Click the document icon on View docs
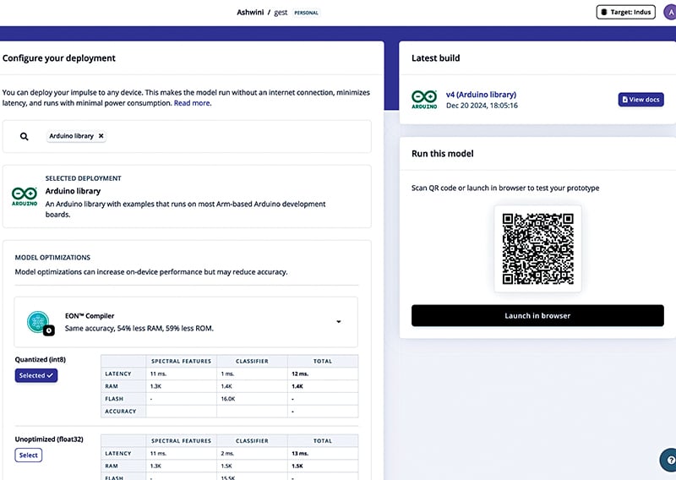Viewport: 676px width, 480px height. [x=625, y=100]
